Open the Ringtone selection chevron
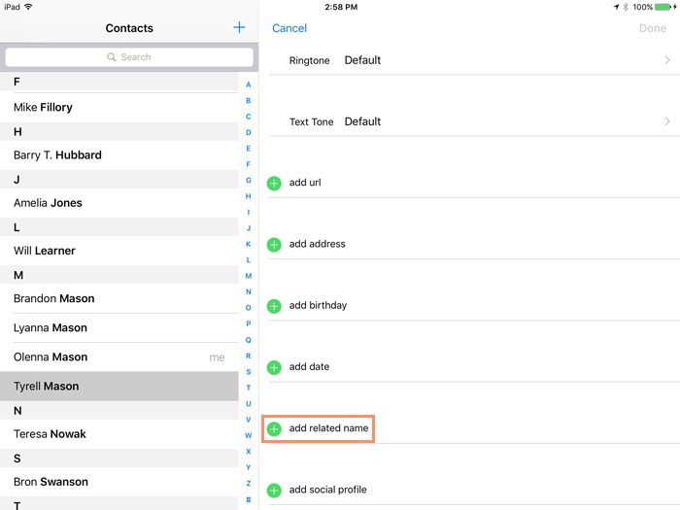The image size is (680, 510). [x=667, y=60]
